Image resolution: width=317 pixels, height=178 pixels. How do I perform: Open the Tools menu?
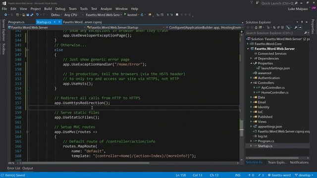(x=84, y=9)
